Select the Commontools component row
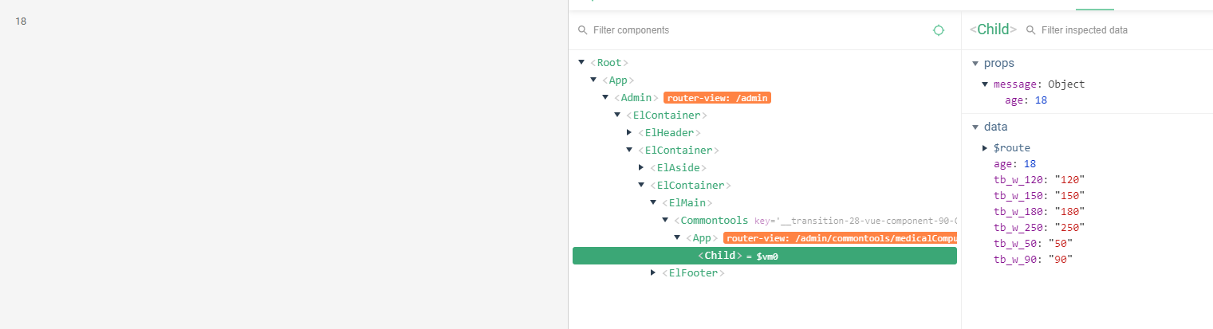Viewport: 1213px width, 329px height. point(715,220)
